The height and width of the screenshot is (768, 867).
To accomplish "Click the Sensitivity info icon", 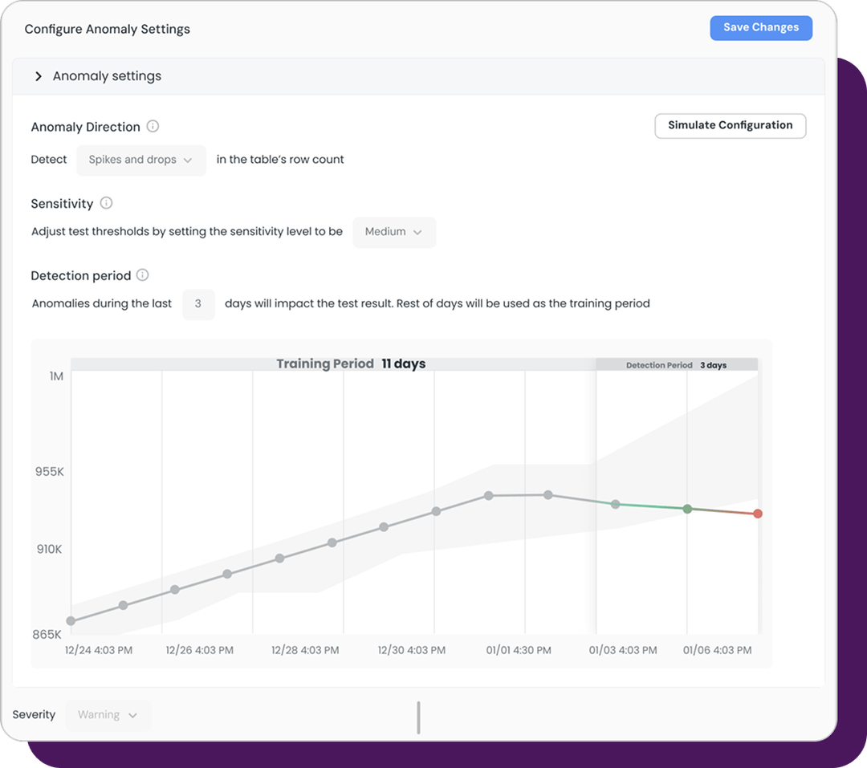I will tap(106, 203).
